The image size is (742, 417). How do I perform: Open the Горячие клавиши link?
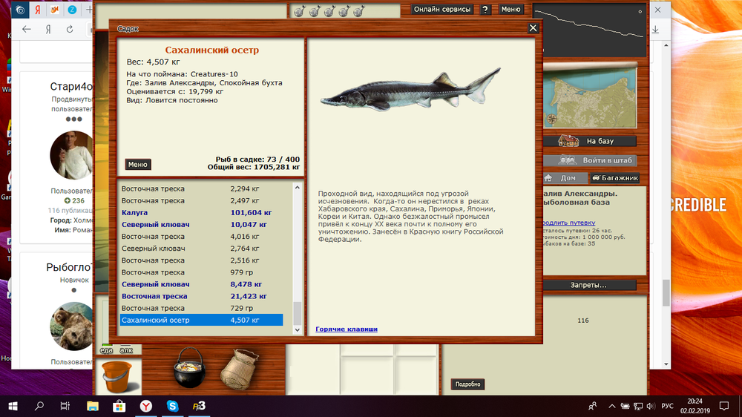pyautogui.click(x=347, y=329)
